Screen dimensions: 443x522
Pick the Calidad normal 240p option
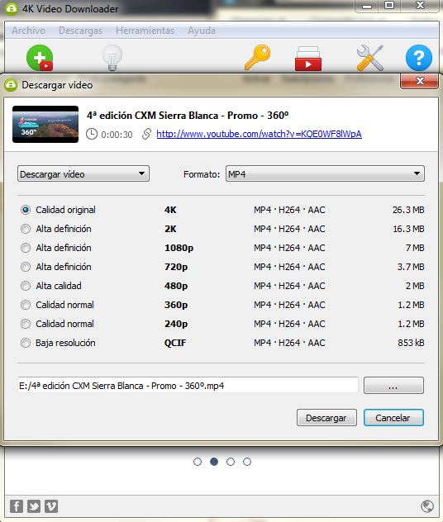[26, 324]
